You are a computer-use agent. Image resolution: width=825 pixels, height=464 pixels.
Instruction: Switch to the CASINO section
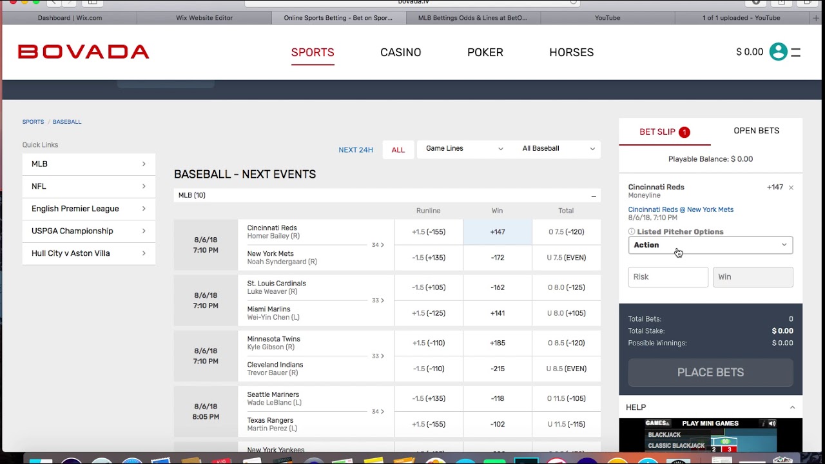[401, 52]
